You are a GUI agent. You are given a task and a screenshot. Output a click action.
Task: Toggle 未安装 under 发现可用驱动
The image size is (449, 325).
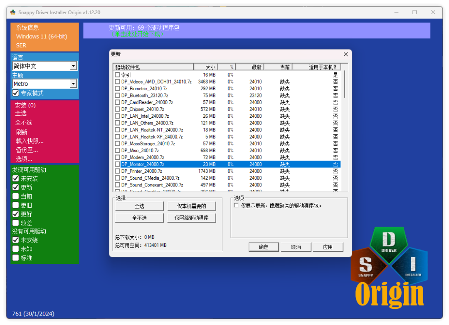point(16,179)
